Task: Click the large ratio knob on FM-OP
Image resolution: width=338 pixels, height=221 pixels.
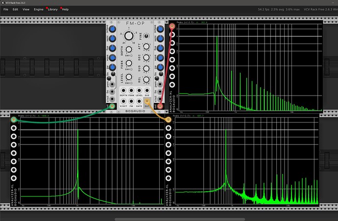Action: (129, 36)
